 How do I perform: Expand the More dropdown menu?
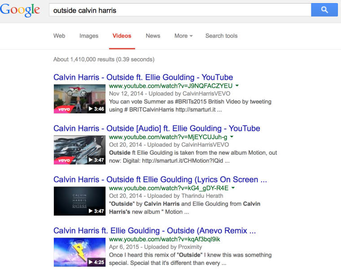pyautogui.click(x=184, y=36)
